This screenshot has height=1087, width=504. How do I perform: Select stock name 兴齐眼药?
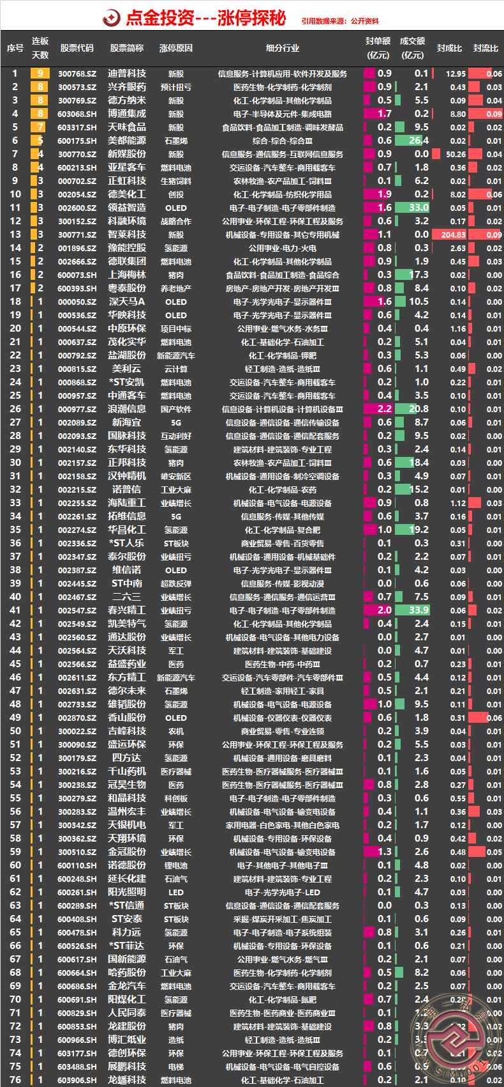tap(127, 87)
